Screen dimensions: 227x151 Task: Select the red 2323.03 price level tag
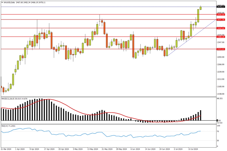221,49
